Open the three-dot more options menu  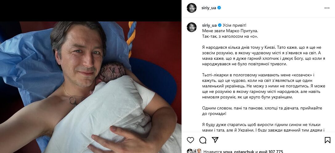click(x=327, y=8)
